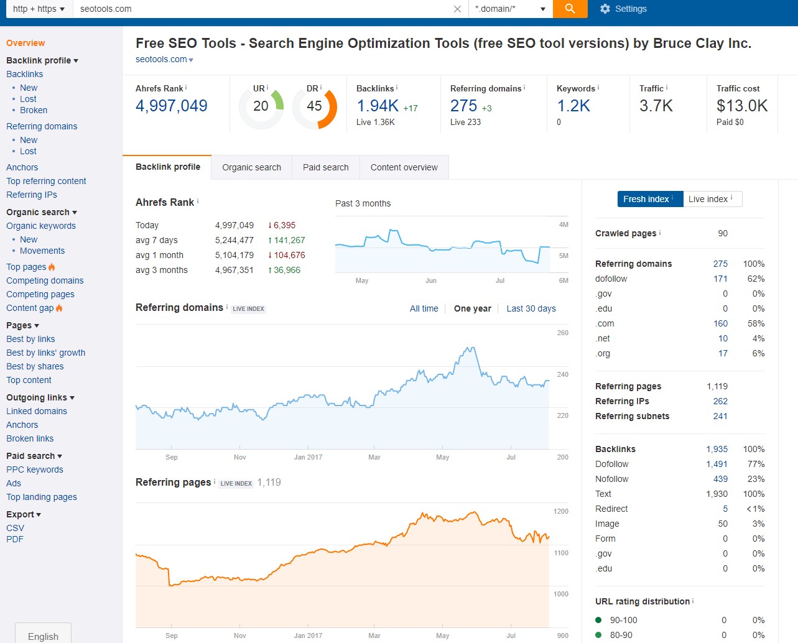Click the flame icon beside Content gap
Viewport: 798px width, 643px height.
click(59, 308)
